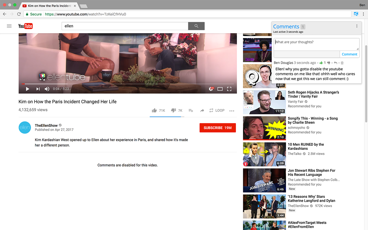Open the video's more actions menu
368x230 pixels.
point(232,111)
